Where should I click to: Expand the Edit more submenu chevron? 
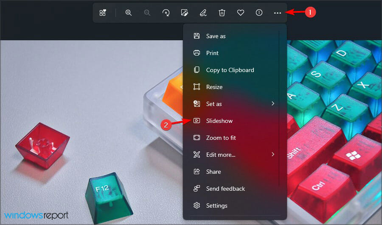point(273,155)
